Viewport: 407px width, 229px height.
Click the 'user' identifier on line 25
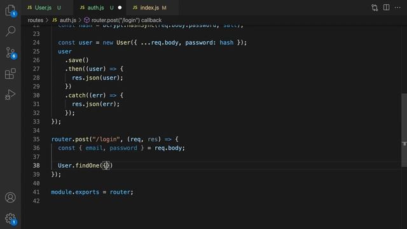point(65,52)
